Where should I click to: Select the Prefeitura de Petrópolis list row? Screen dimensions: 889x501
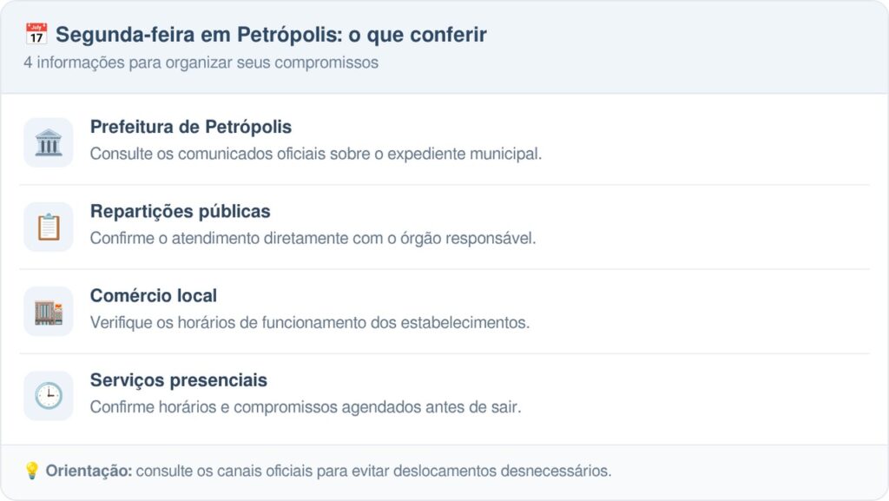(x=444, y=142)
